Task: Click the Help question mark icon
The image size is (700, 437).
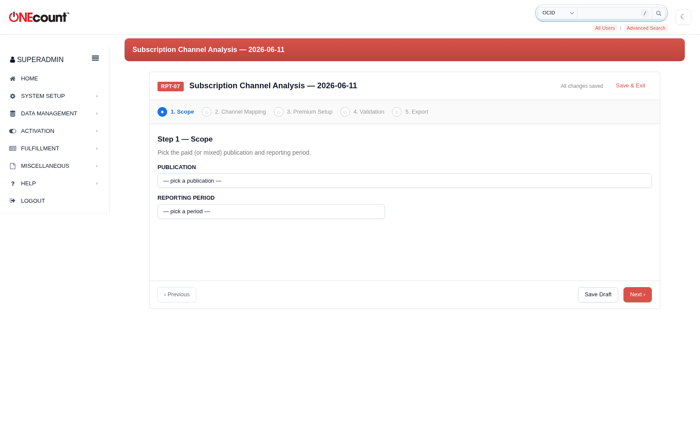Action: coord(13,184)
